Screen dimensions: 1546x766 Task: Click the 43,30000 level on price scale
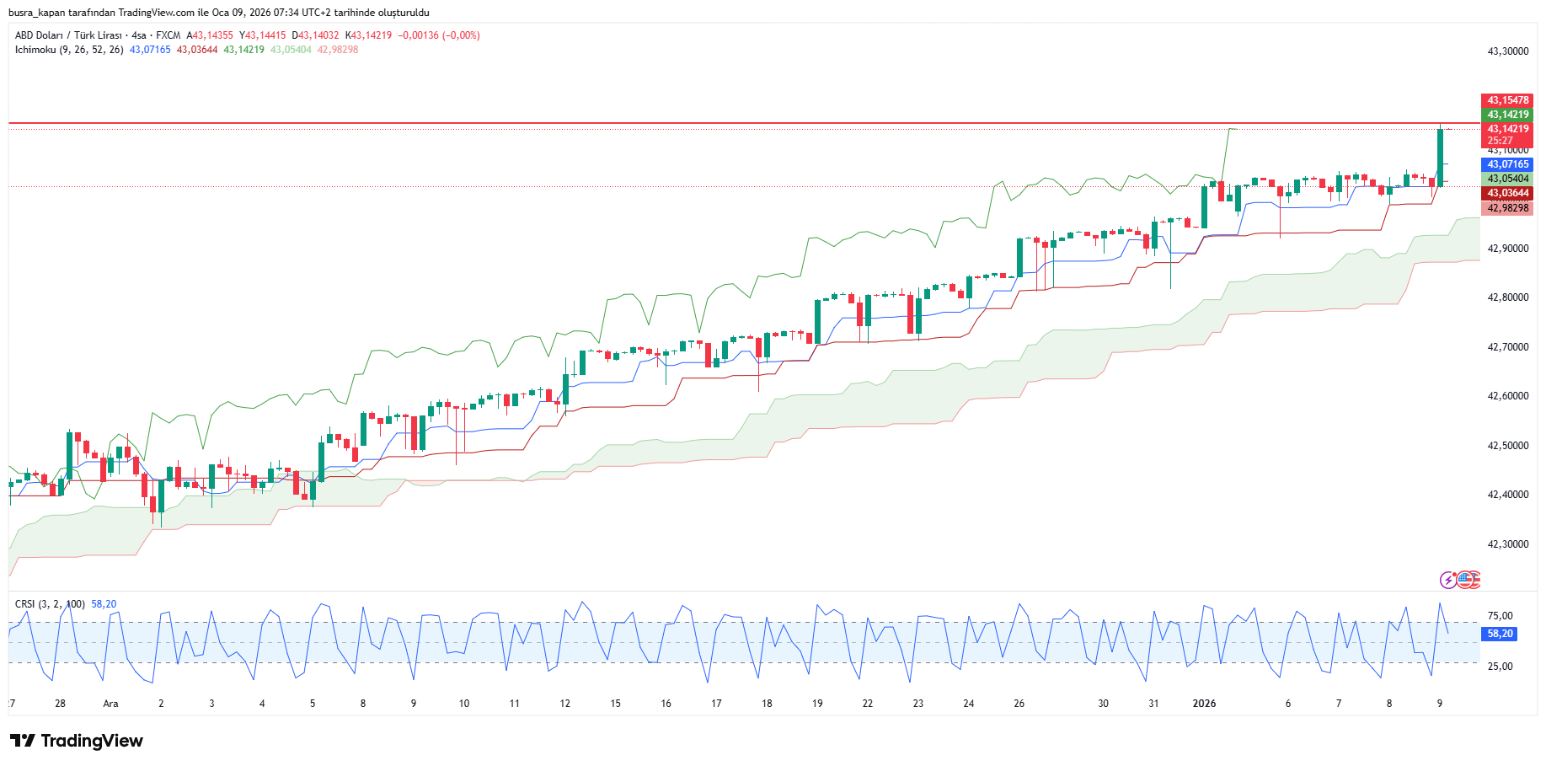click(x=1507, y=51)
